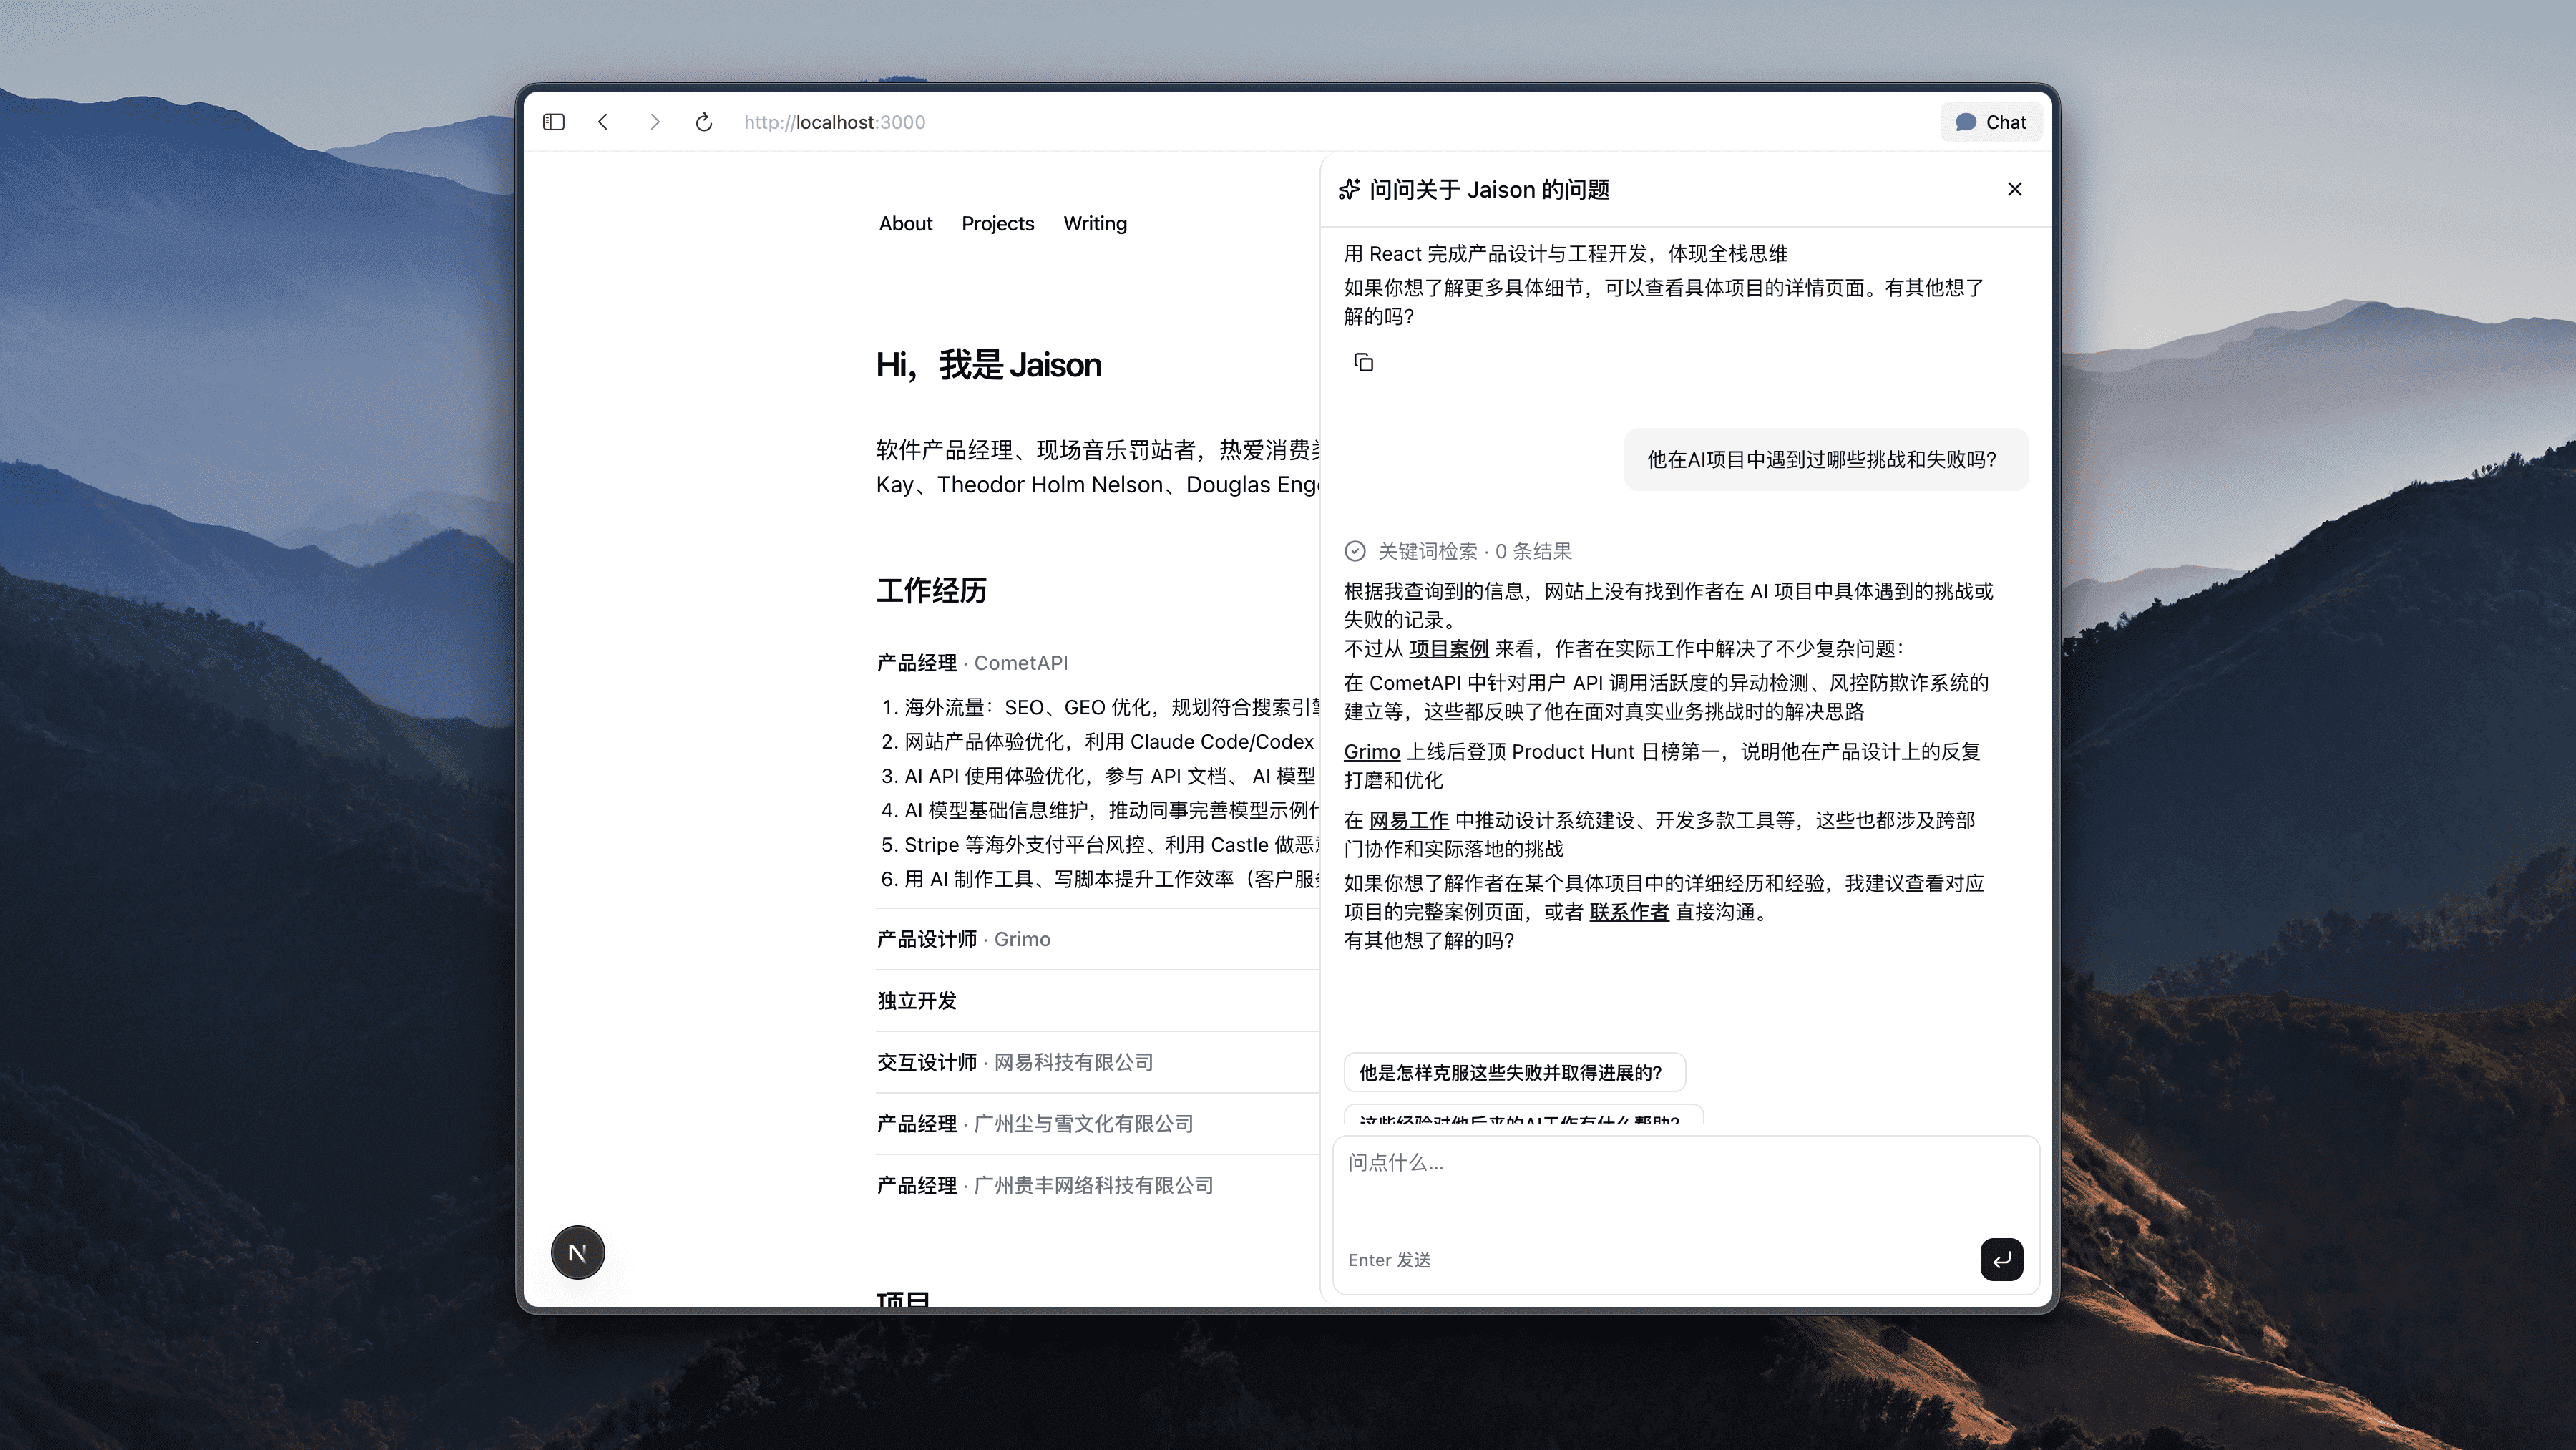This screenshot has height=1450, width=2576.
Task: Follow the 项目案例 link
Action: tap(1448, 649)
